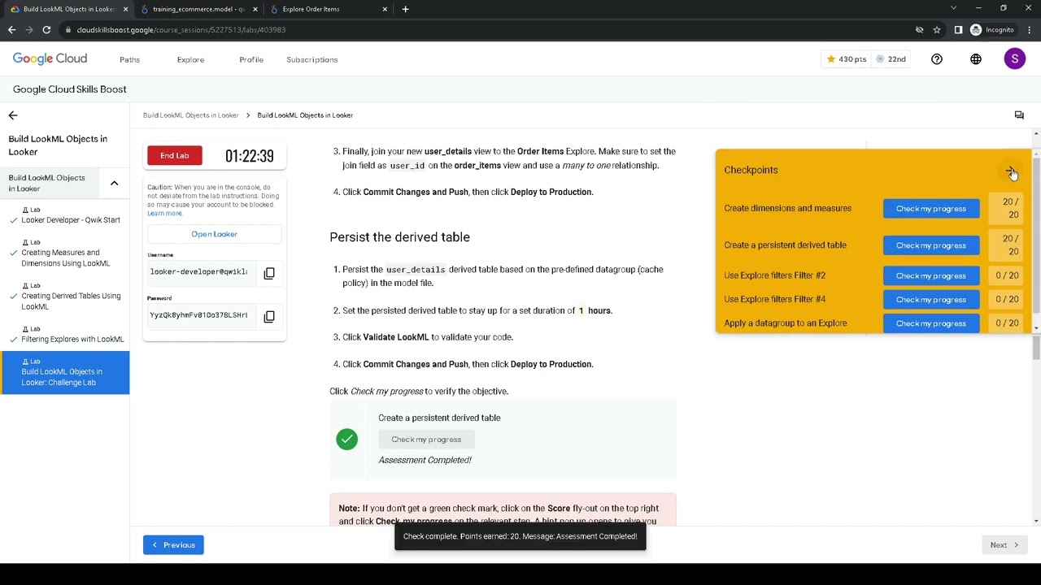Click the greyed Check my progress in instructions

click(426, 440)
